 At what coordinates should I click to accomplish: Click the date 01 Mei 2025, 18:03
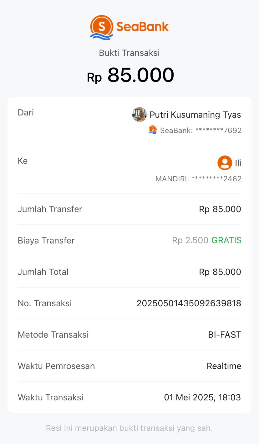(202, 397)
